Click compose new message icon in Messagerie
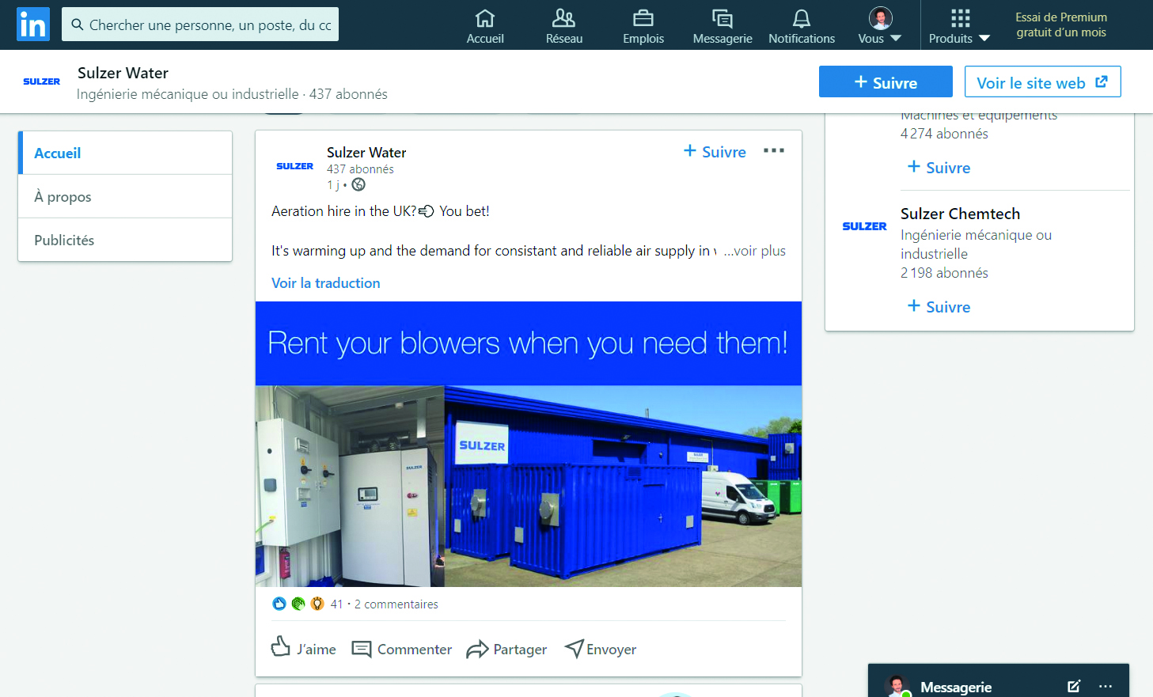 point(1074,686)
